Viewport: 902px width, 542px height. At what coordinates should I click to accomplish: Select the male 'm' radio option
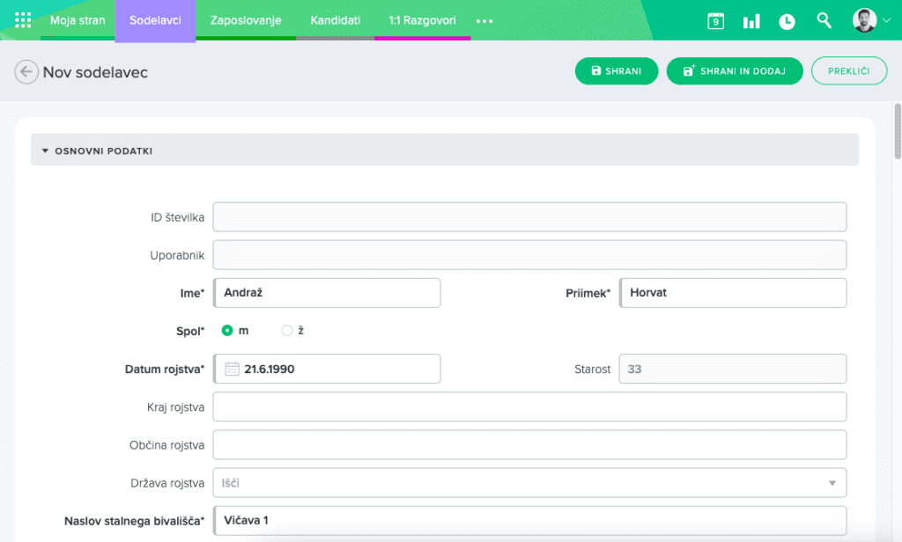click(x=227, y=331)
